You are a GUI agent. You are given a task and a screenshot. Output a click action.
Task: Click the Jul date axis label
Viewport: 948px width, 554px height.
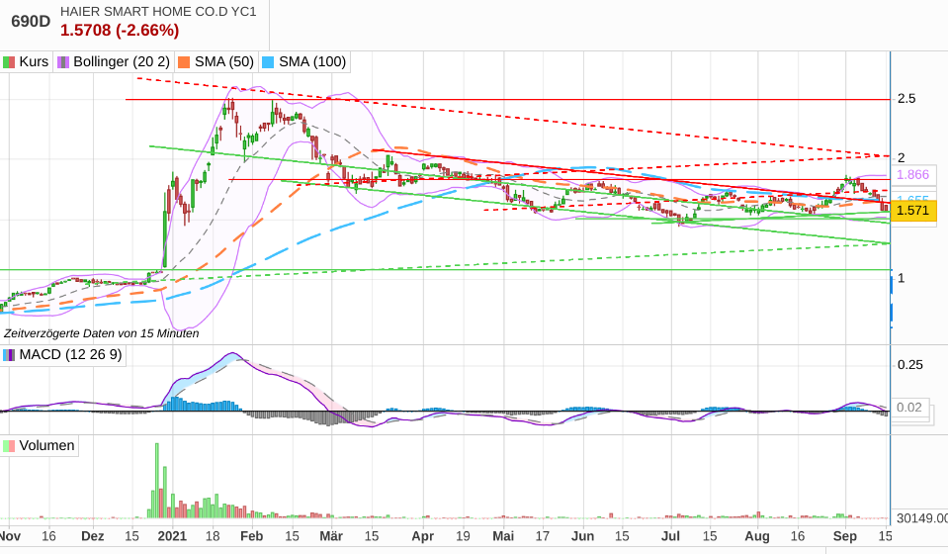pos(670,536)
